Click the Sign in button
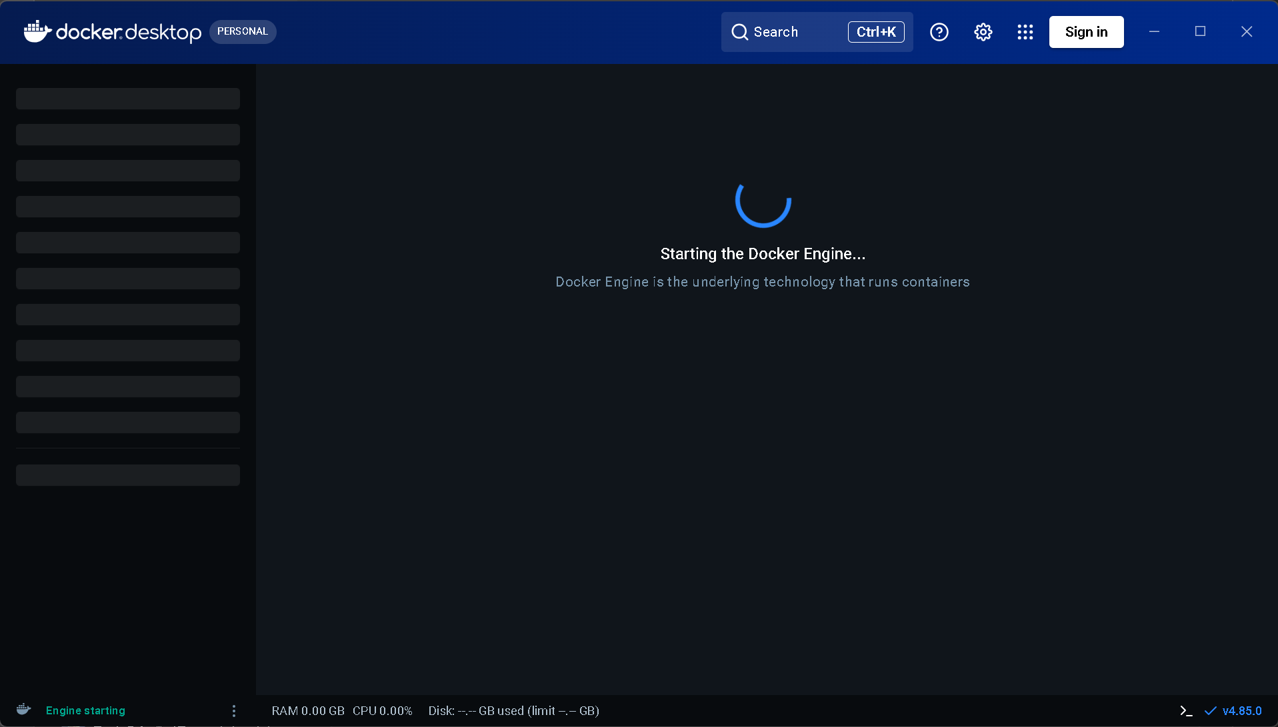The image size is (1278, 727). click(x=1087, y=32)
